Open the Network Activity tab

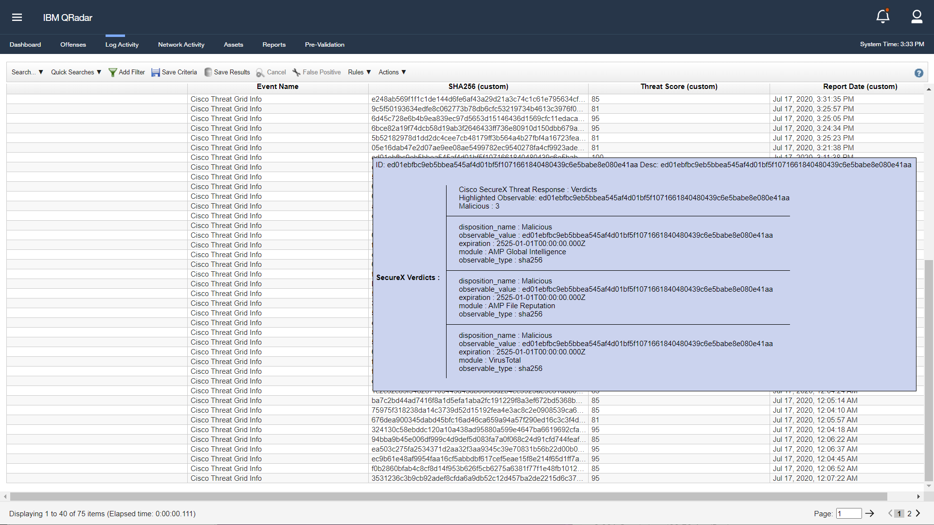[181, 45]
